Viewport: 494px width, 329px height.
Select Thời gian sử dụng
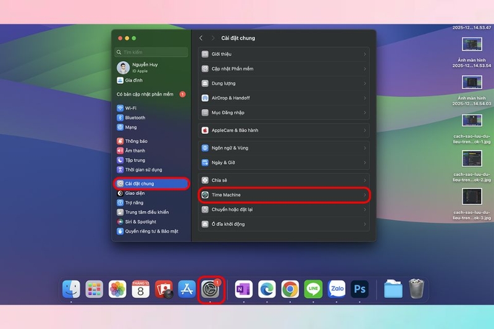(x=152, y=170)
